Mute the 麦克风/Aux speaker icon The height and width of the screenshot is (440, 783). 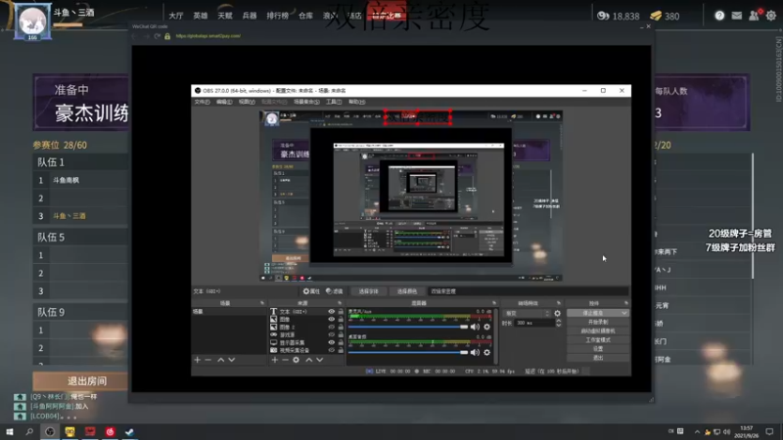point(475,327)
